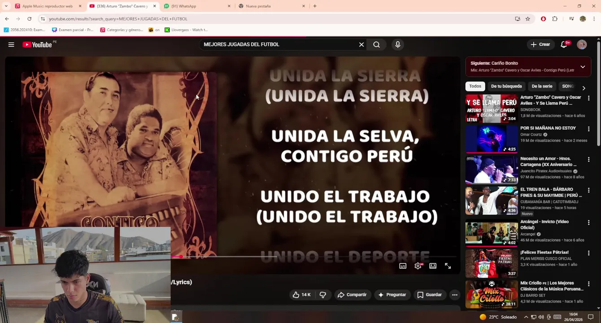Open options for ¡Felices Fiestas Patrias! video
Image resolution: width=601 pixels, height=323 pixels.
click(588, 253)
